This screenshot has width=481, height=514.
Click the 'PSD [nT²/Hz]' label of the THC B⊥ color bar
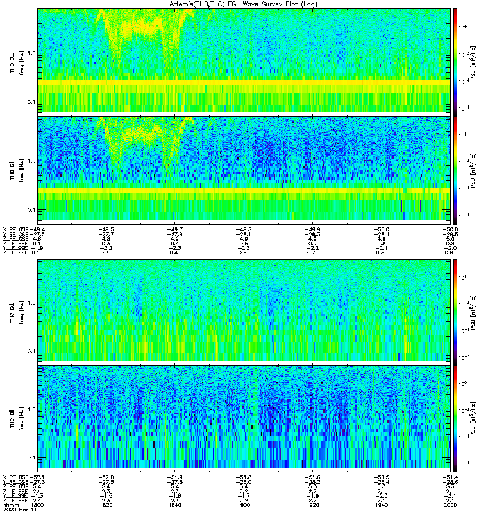(x=473, y=312)
